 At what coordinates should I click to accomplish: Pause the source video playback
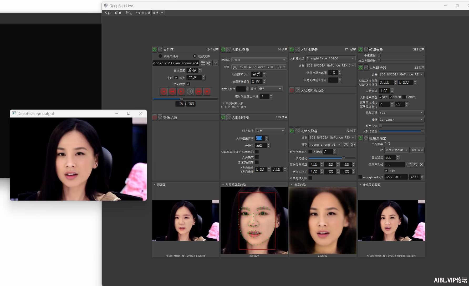tap(190, 91)
